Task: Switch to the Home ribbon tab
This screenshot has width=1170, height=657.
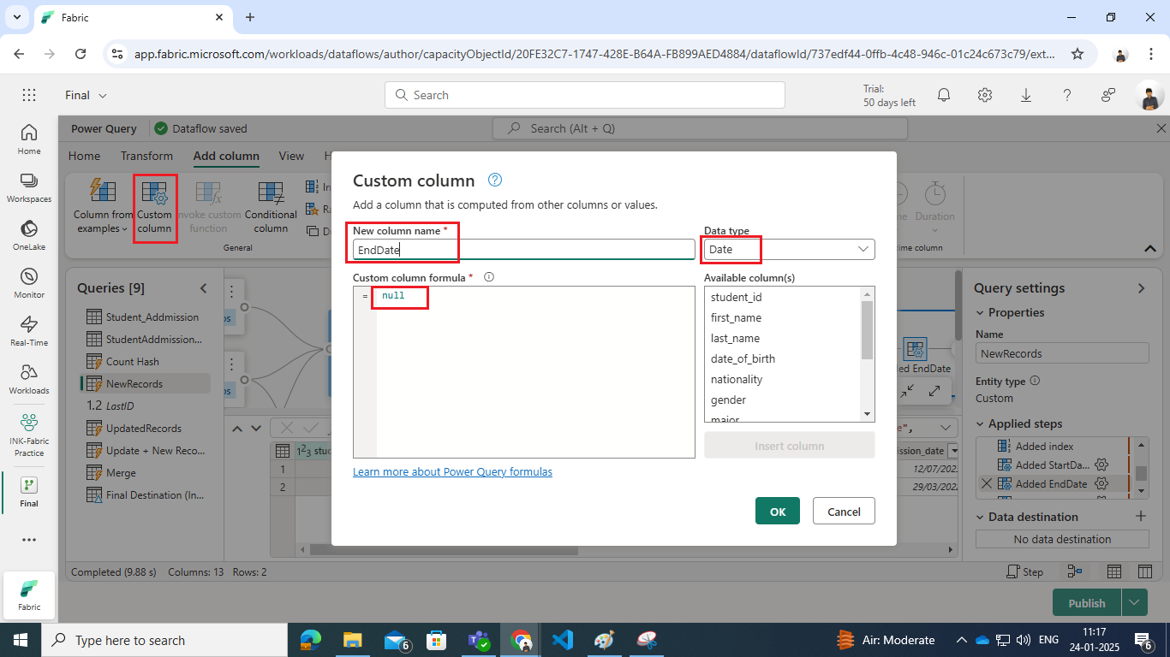Action: 84,156
